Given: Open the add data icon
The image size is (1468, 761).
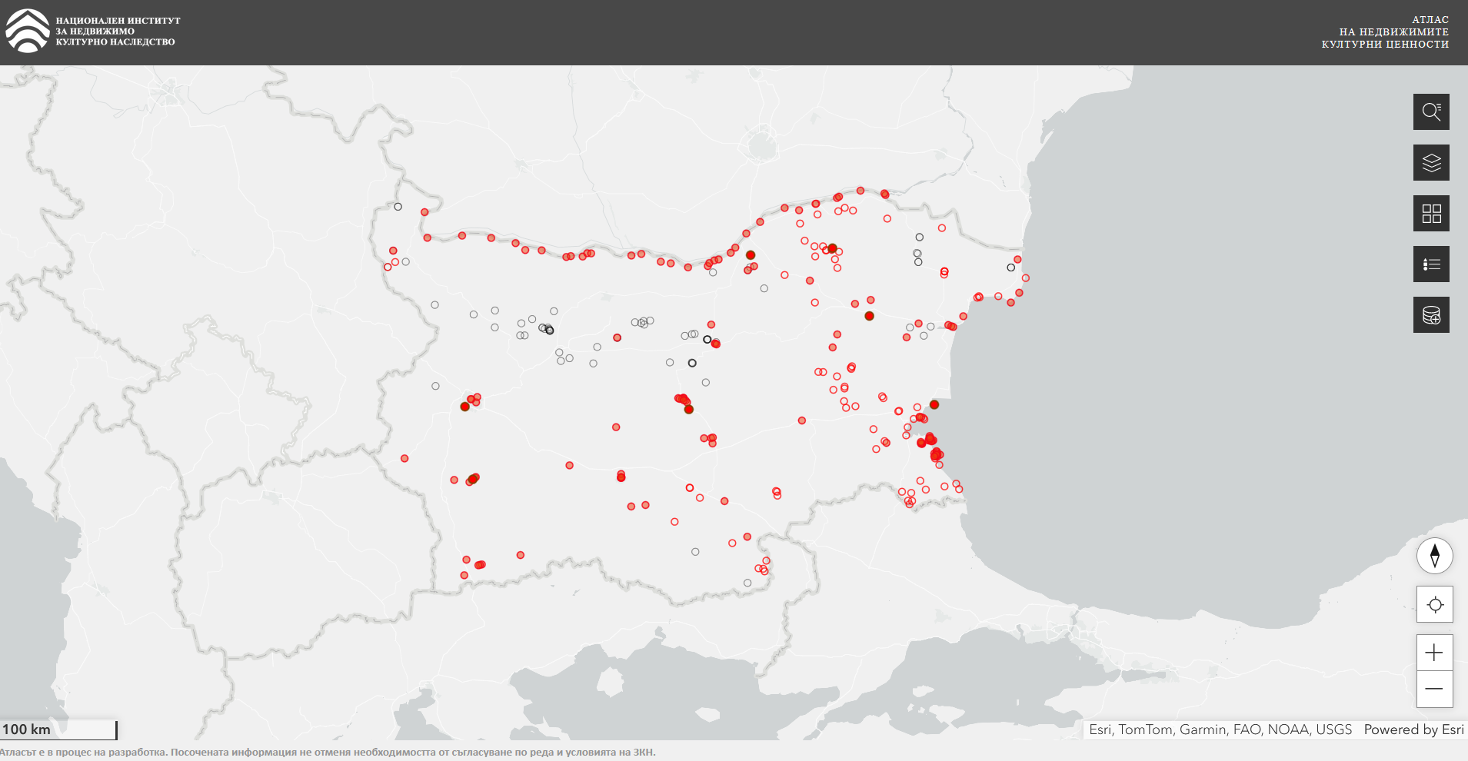Looking at the screenshot, I should click(x=1431, y=314).
